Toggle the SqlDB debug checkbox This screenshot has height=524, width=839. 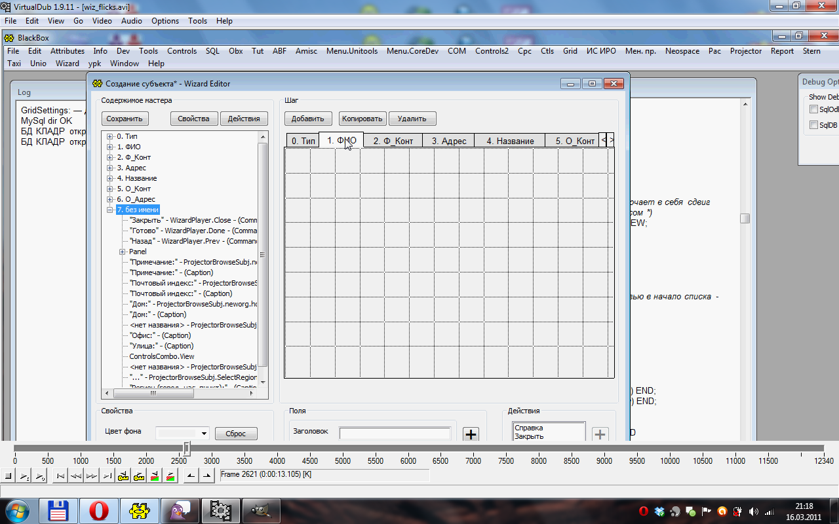(813, 125)
